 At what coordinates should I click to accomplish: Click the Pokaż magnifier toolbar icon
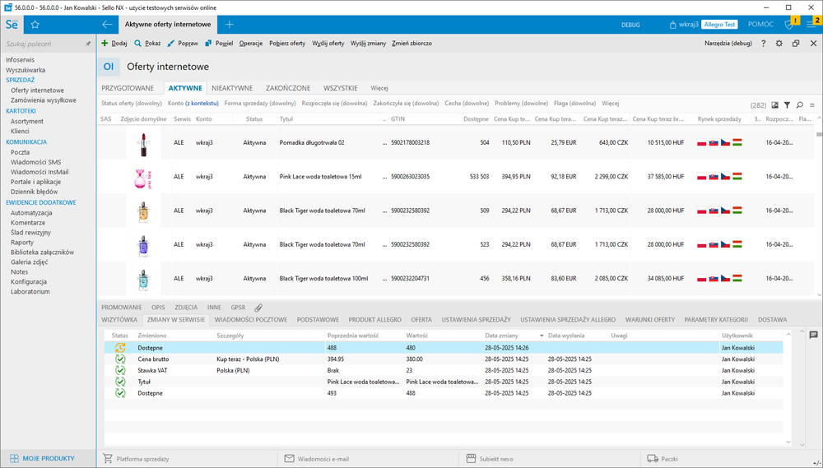click(138, 43)
